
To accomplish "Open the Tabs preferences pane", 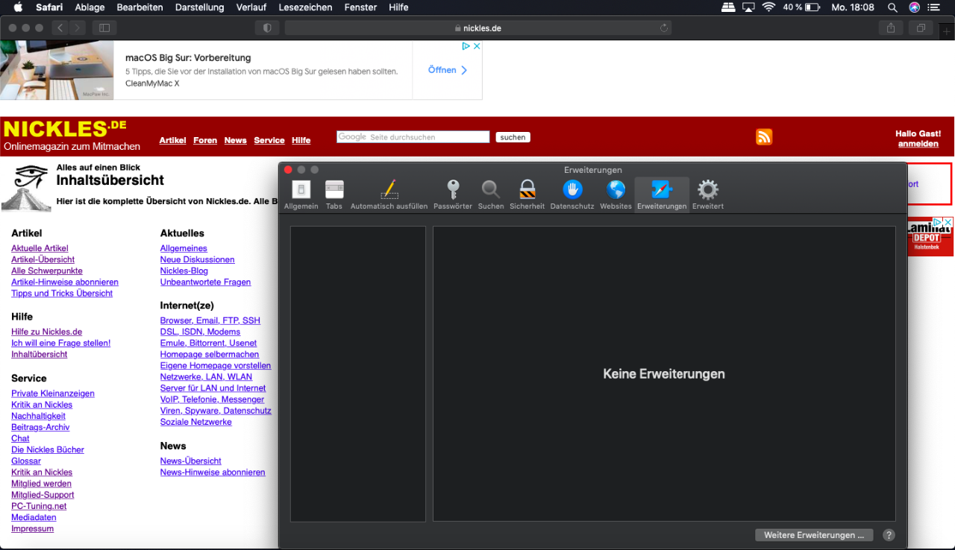I will (x=334, y=195).
